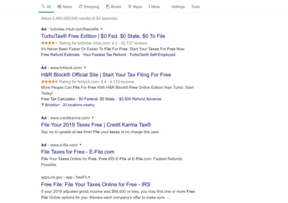Screen dimensions: 288x203
Task: Open the Tools menu
Action: tap(195, 7)
